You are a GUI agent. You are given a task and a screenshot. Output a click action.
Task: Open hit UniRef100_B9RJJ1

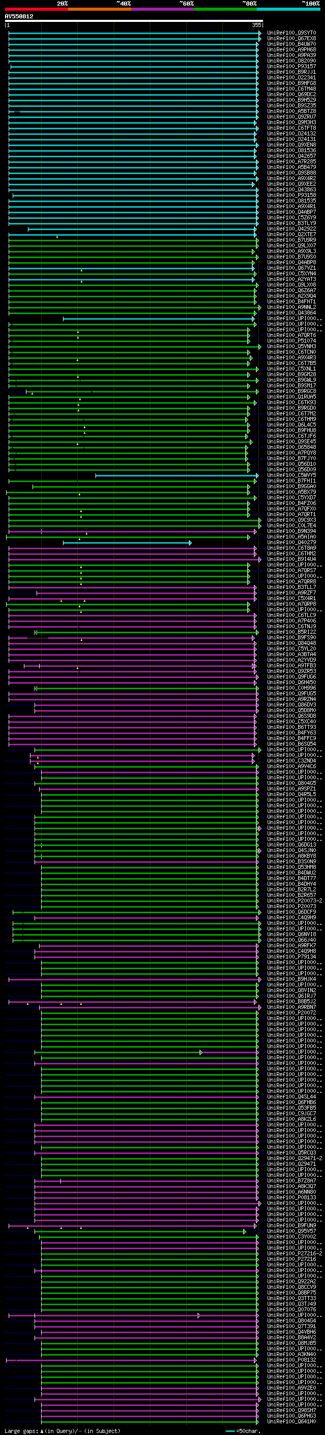pos(291,72)
